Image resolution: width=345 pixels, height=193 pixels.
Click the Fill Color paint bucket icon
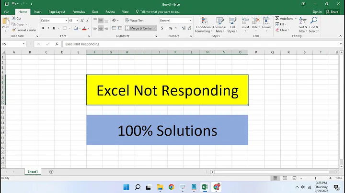coord(76,28)
